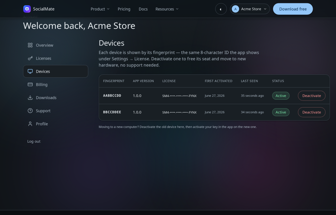This screenshot has height=215, width=336.
Task: Expand the Resources dropdown
Action: [x=167, y=9]
